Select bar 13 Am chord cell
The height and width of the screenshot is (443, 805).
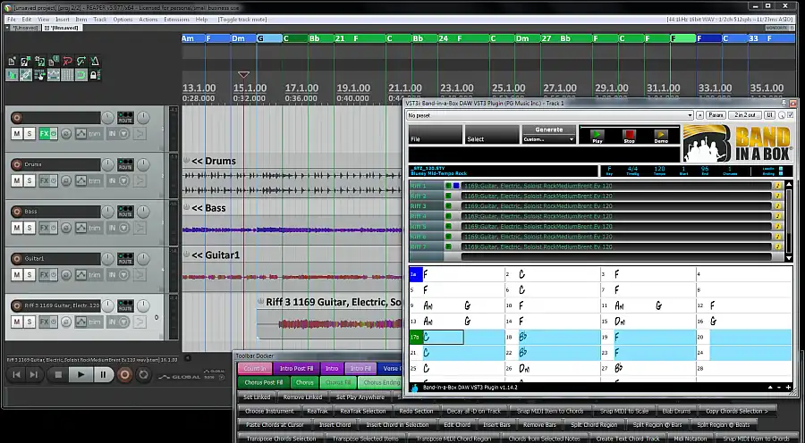(x=457, y=322)
